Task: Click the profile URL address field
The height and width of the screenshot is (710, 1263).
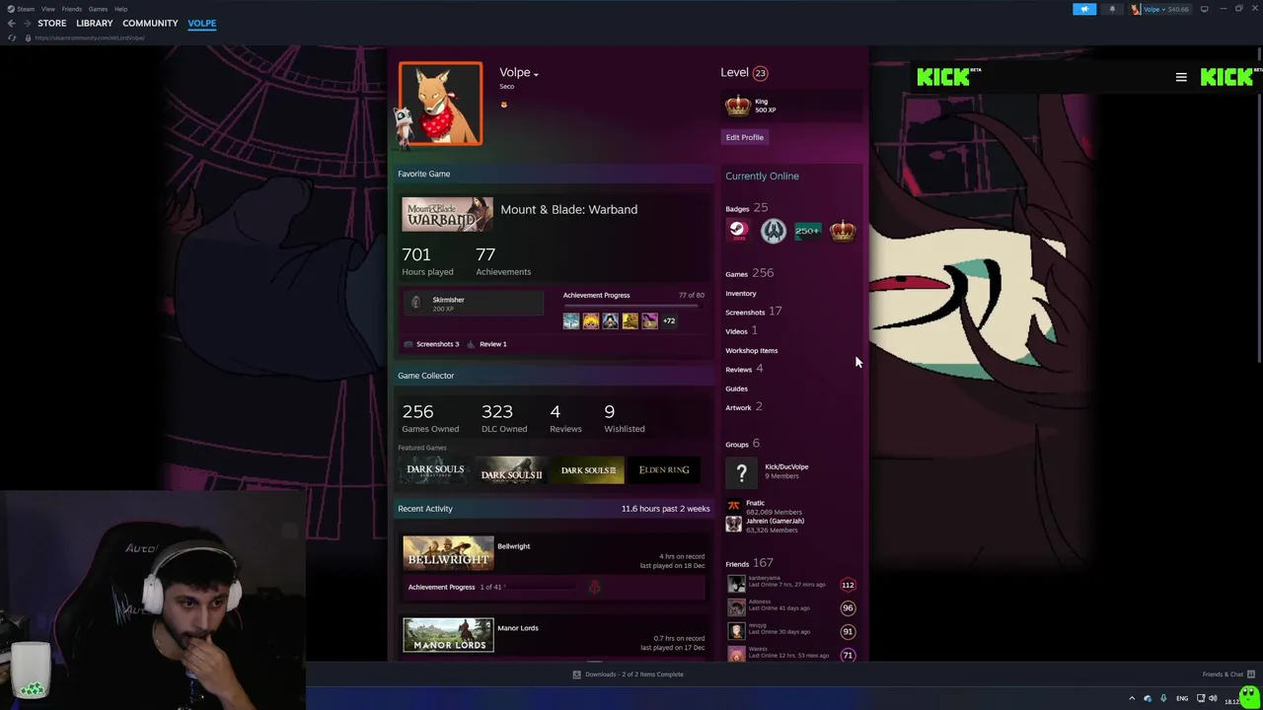Action: [x=90, y=37]
